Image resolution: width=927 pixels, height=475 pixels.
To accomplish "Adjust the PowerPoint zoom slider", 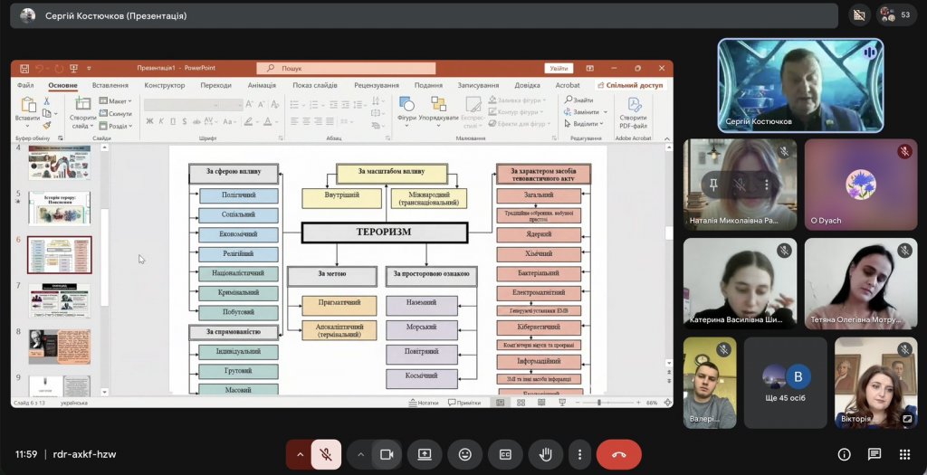I will pyautogui.click(x=599, y=403).
